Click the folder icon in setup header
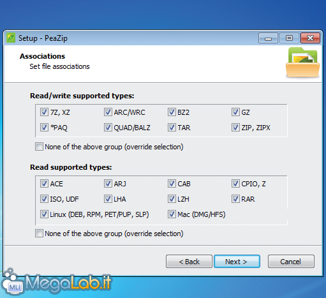 click(x=302, y=63)
